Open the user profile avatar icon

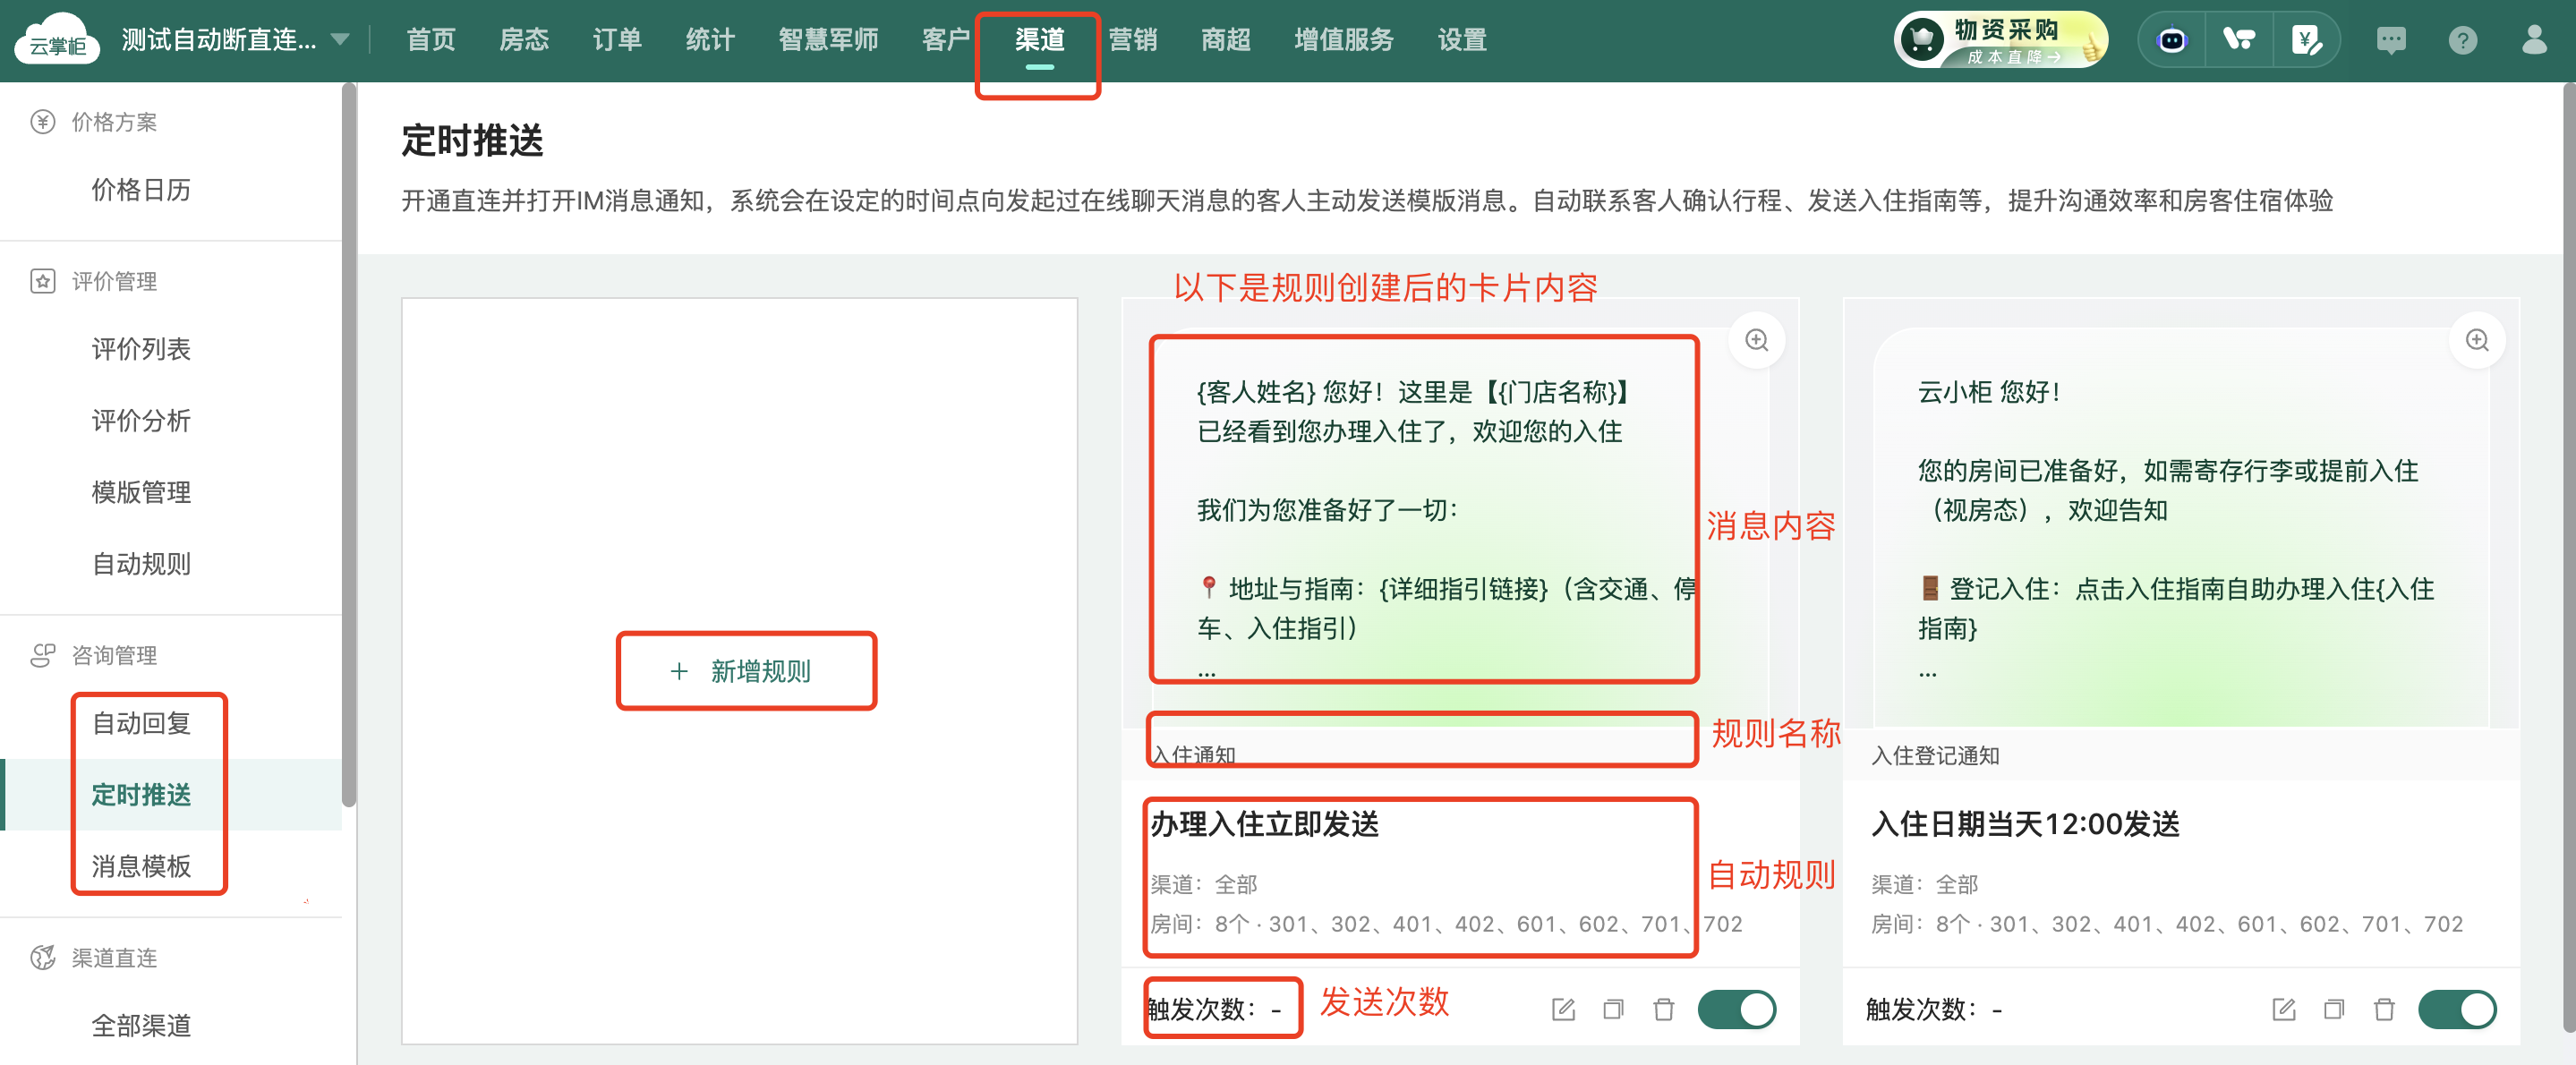[x=2533, y=40]
